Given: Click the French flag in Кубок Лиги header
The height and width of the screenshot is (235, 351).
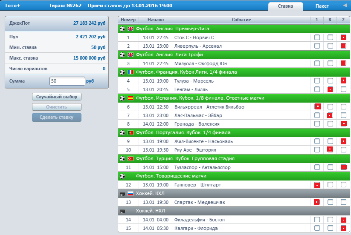Looking at the screenshot, I should [130, 72].
